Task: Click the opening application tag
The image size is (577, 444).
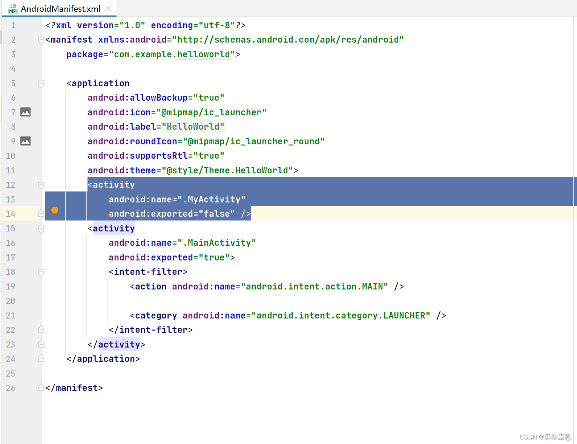Action: [x=98, y=83]
